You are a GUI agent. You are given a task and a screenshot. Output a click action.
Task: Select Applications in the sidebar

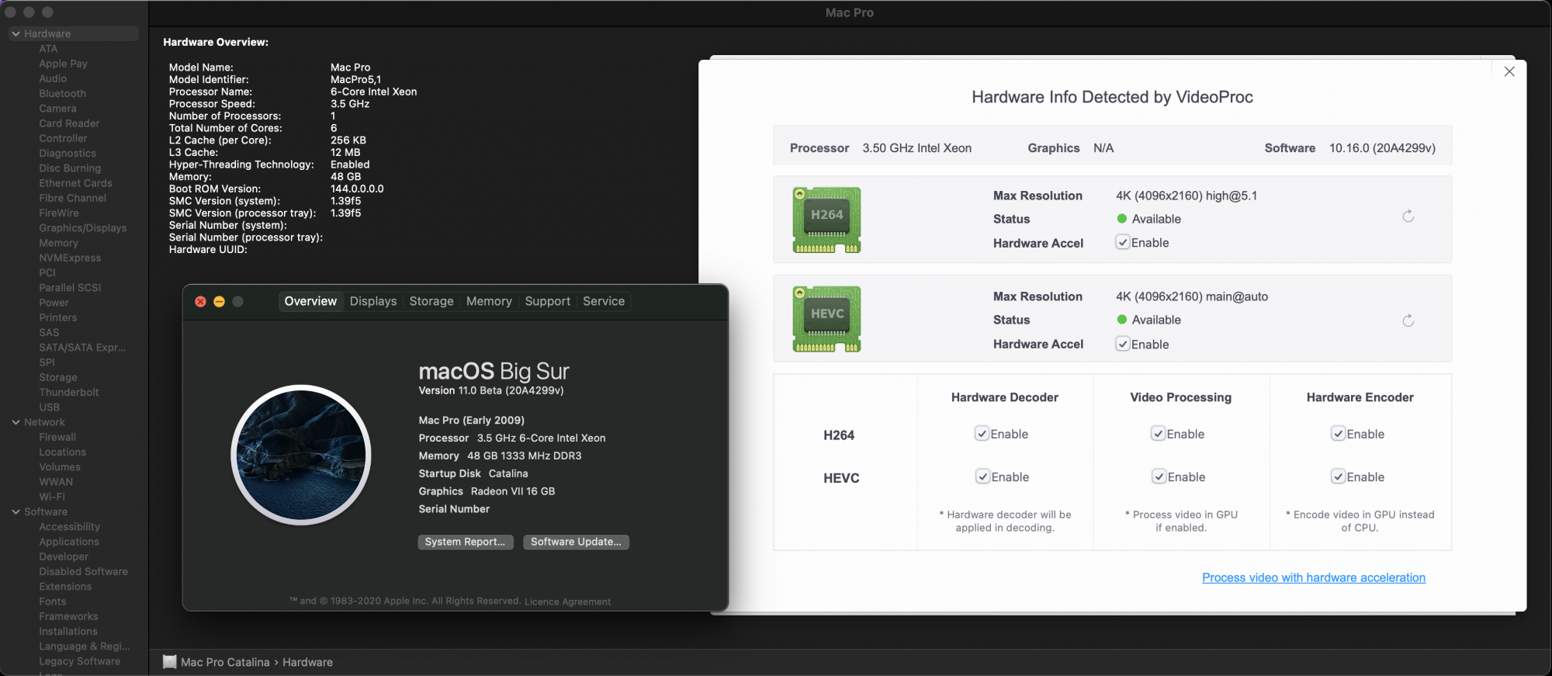point(69,542)
